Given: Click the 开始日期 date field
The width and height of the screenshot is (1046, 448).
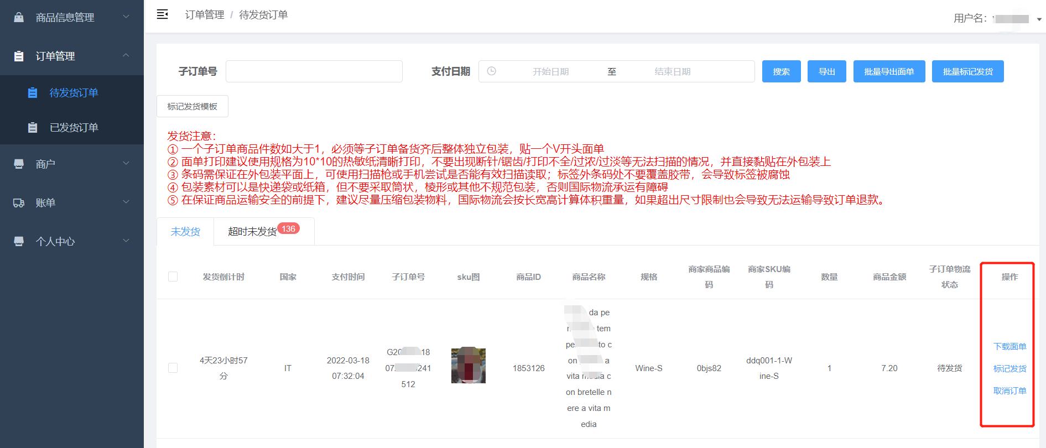Looking at the screenshot, I should (x=550, y=71).
